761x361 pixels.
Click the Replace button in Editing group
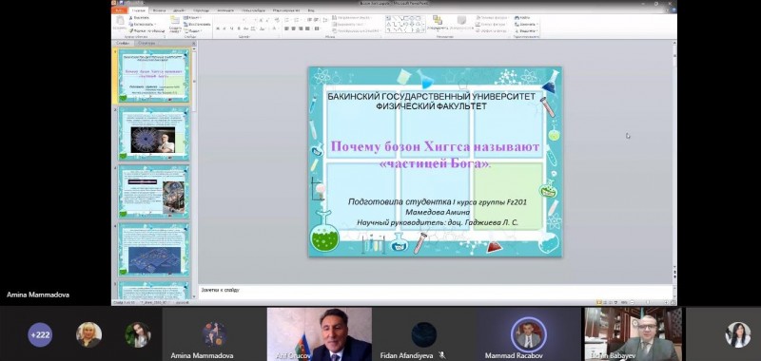(x=527, y=24)
